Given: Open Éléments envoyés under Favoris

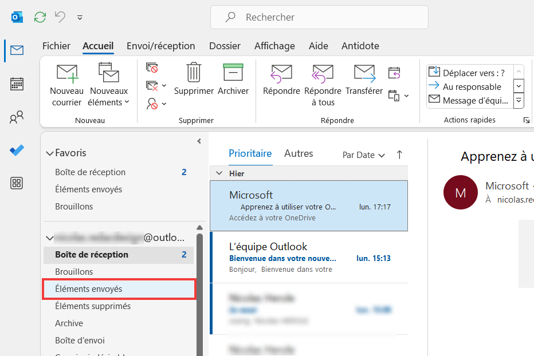Looking at the screenshot, I should (118, 189).
